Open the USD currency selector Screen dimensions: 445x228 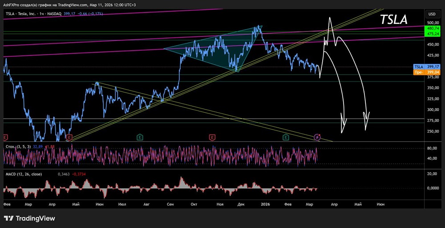point(431,14)
